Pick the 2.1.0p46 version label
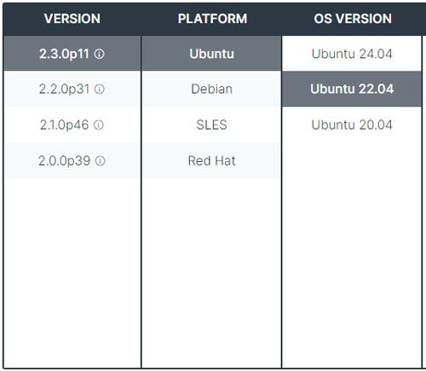The width and height of the screenshot is (426, 371). tap(64, 125)
